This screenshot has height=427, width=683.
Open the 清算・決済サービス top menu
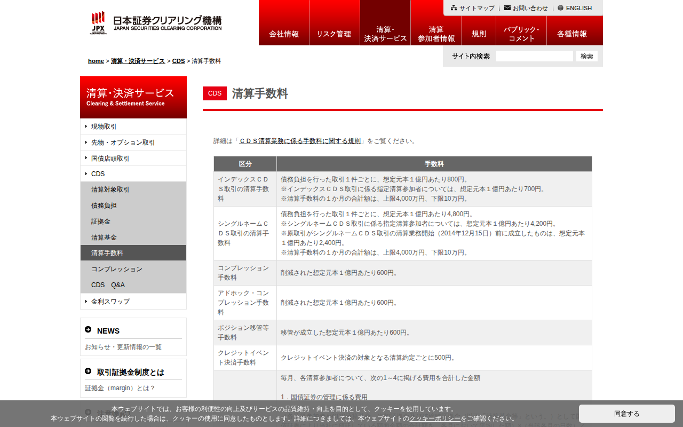click(385, 22)
